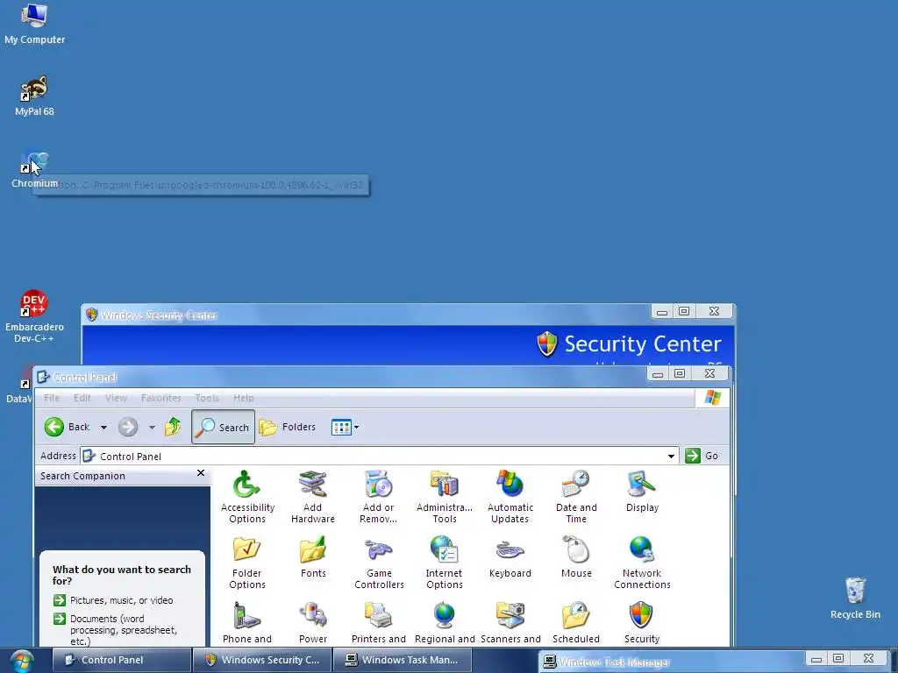Select Recycle Bin on desktop
Image resolution: width=898 pixels, height=673 pixels.
[855, 599]
